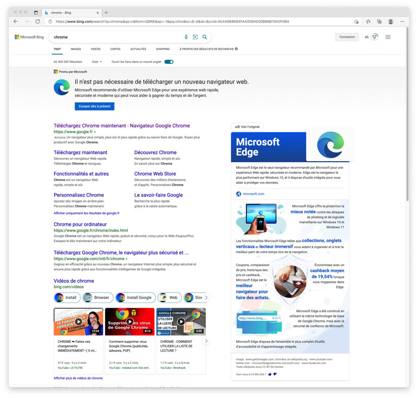This screenshot has width=418, height=398.
Task: Open microsoft.com link in Edge panel
Action: [x=253, y=194]
